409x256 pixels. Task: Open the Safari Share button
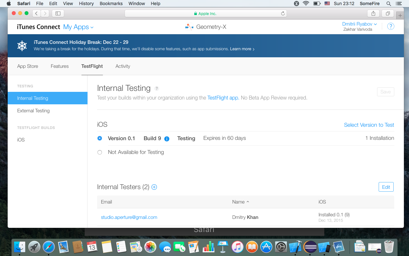(x=373, y=13)
